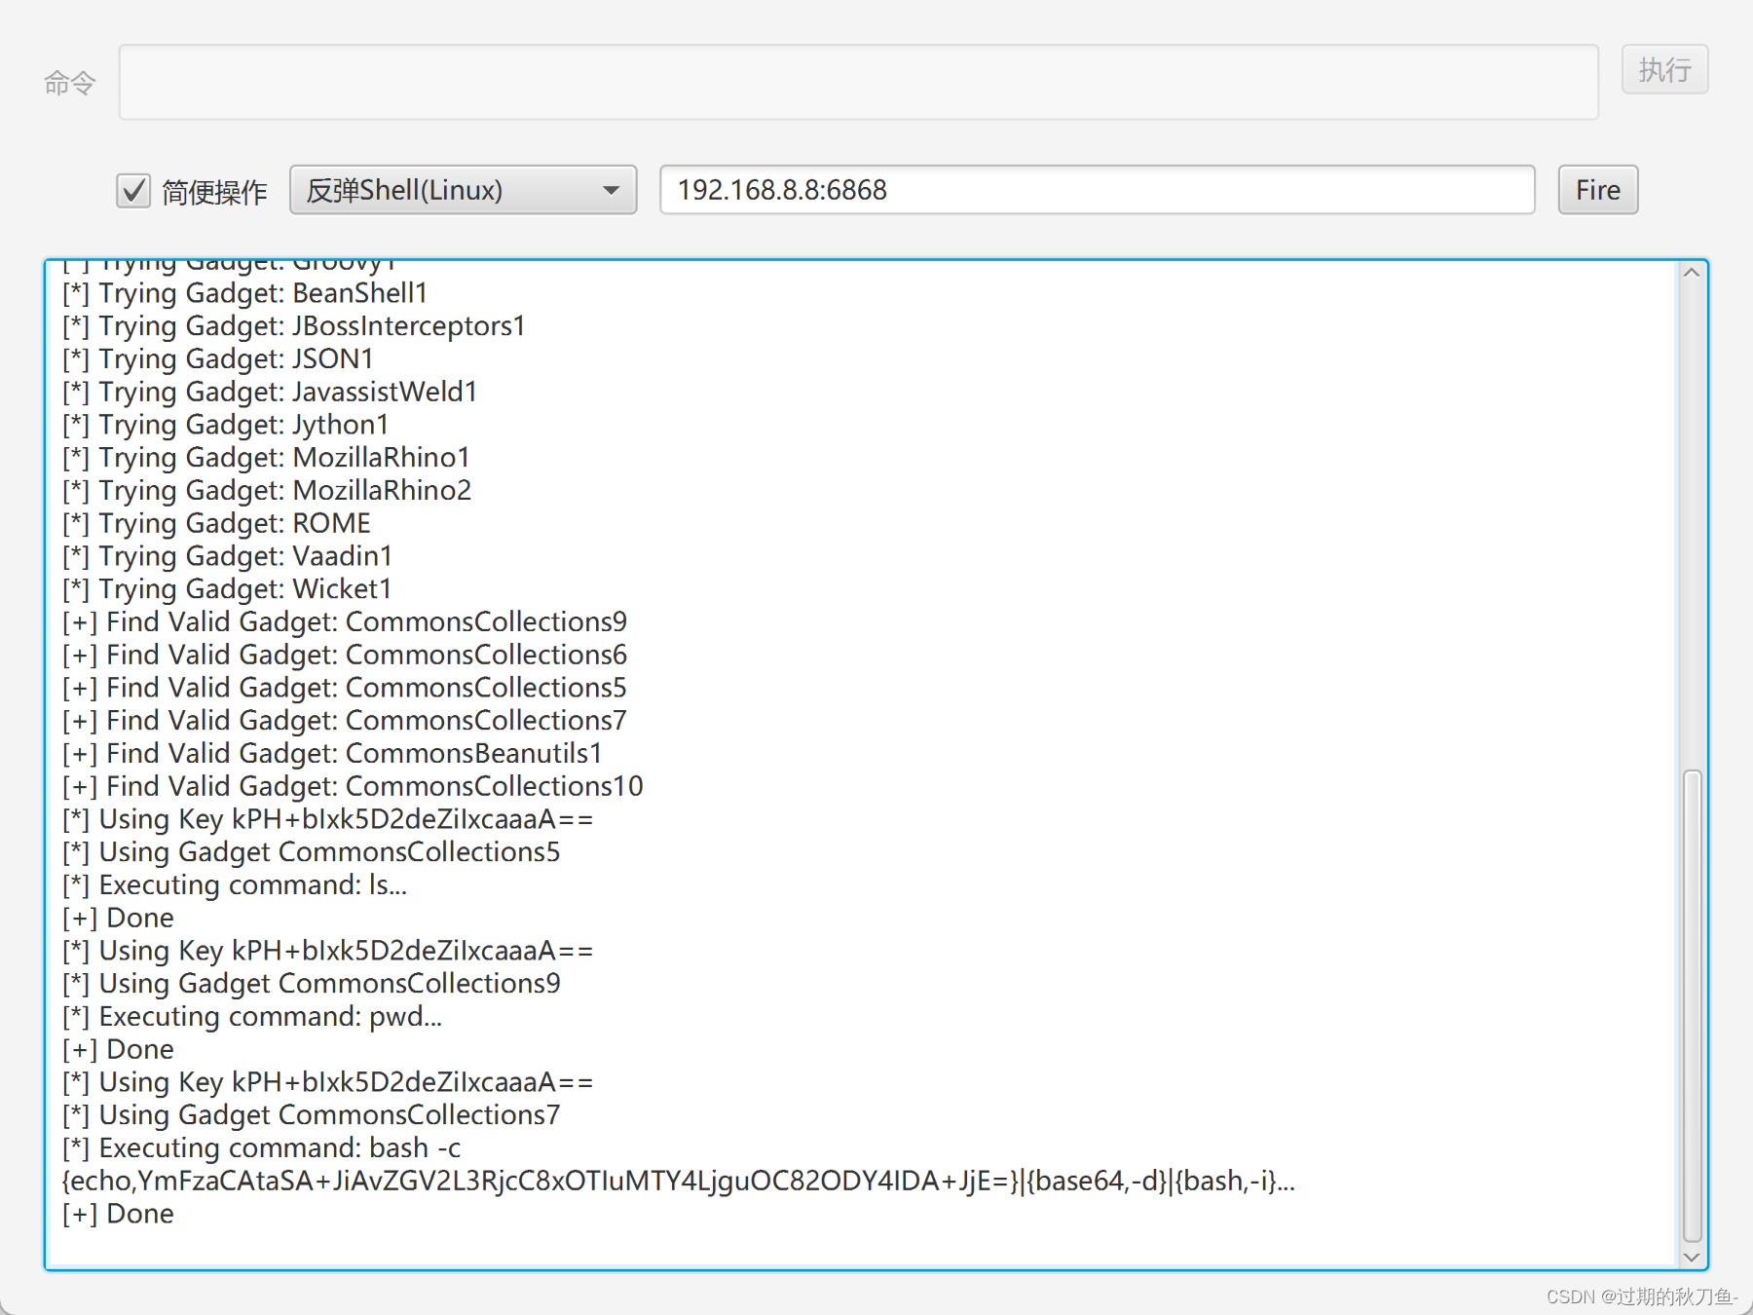Click 'Using Gadget CommonsCollections5' line
The image size is (1753, 1315).
pos(311,852)
